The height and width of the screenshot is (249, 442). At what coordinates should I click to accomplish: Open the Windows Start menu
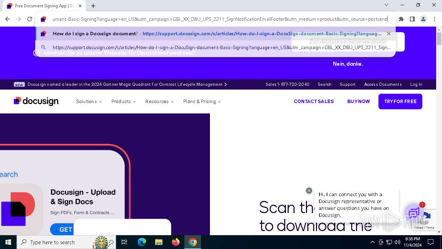coord(8,242)
